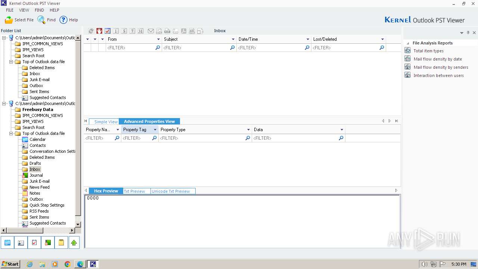Open the Contacts card shortcut button

pyautogui.click(x=21, y=243)
